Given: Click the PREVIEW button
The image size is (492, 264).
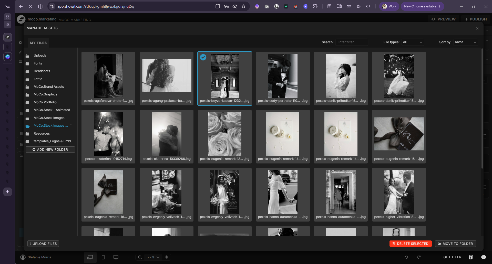Looking at the screenshot, I should click(444, 19).
